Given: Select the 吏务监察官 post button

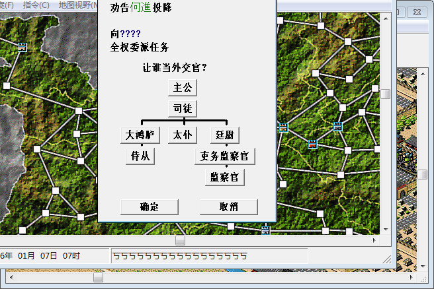Looking at the screenshot, I should 225,156.
